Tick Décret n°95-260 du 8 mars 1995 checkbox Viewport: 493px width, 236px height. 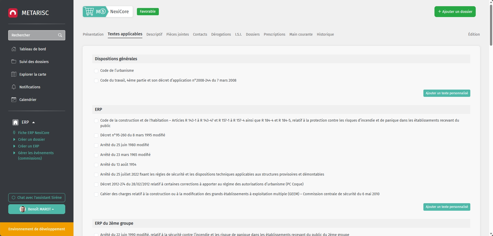coord(96,135)
